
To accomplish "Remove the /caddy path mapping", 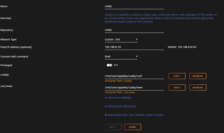I will (x=198, y=76).
